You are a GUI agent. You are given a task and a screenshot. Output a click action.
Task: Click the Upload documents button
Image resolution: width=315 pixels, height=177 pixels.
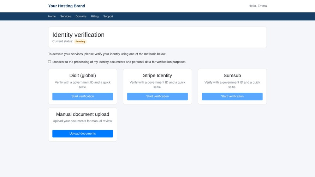pyautogui.click(x=83, y=134)
